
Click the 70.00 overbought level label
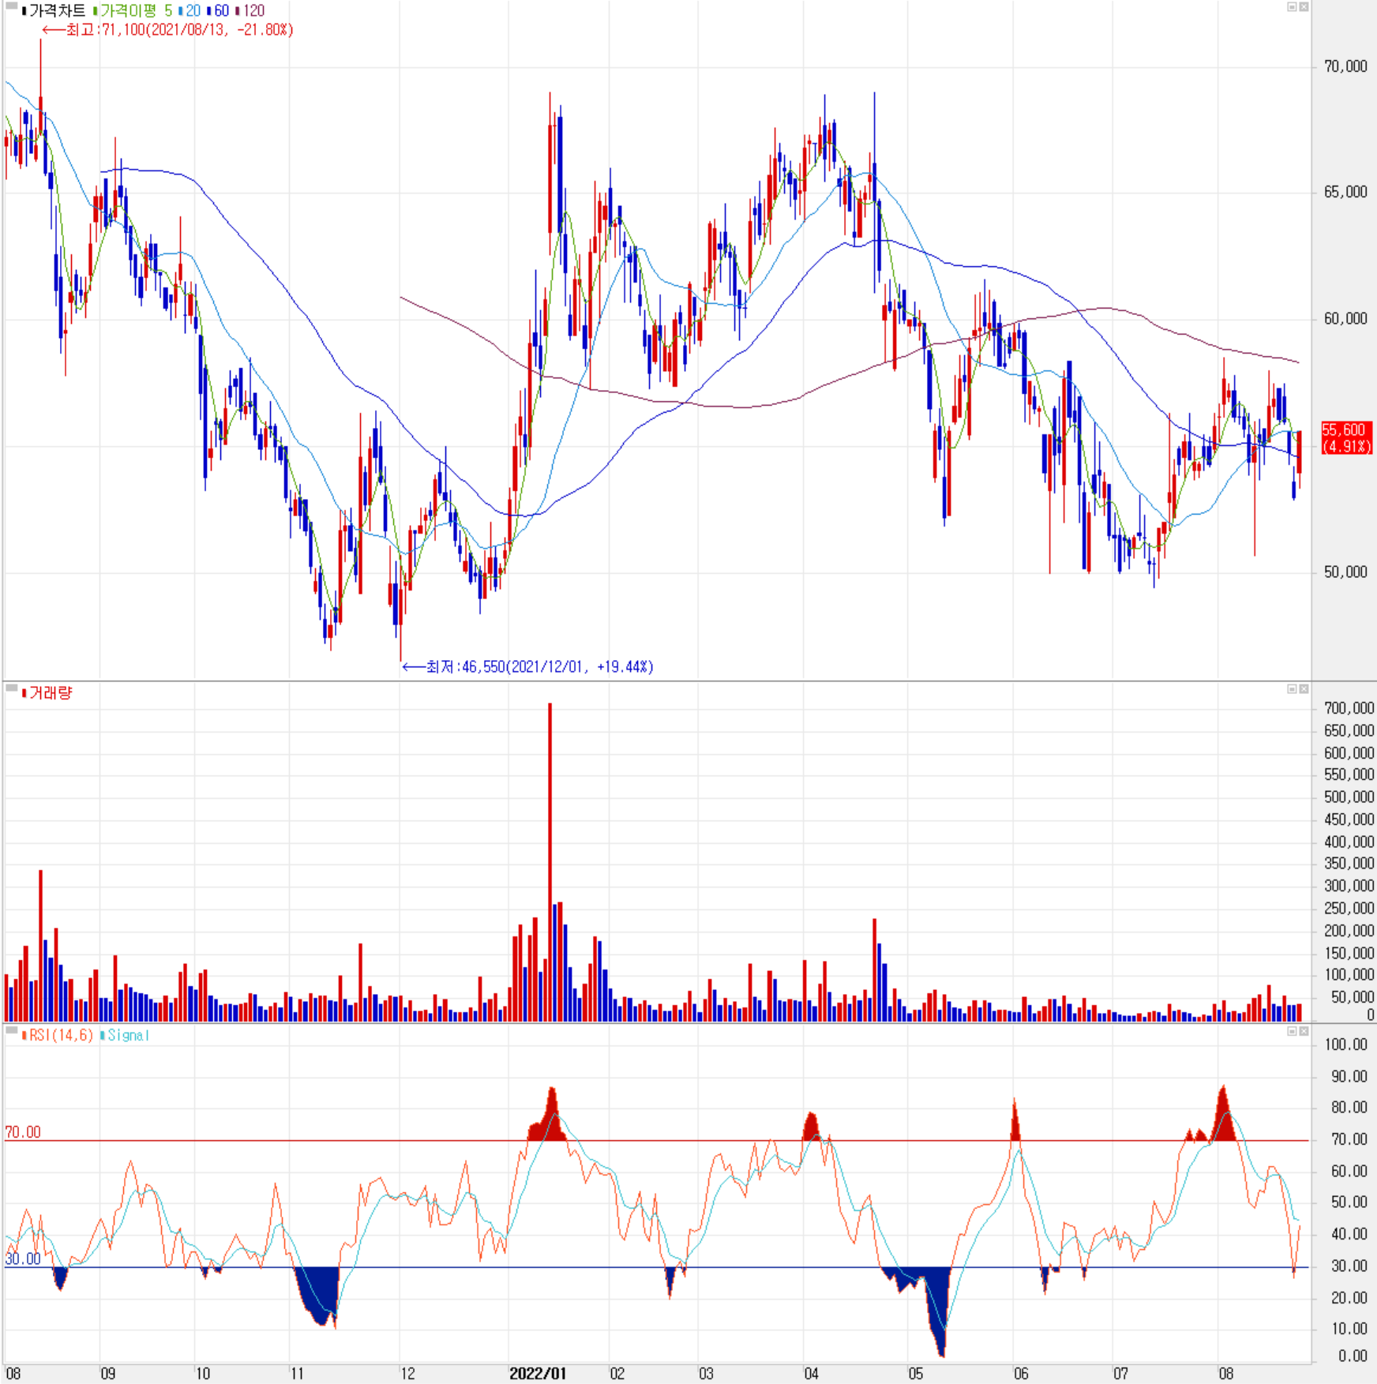pos(23,1132)
